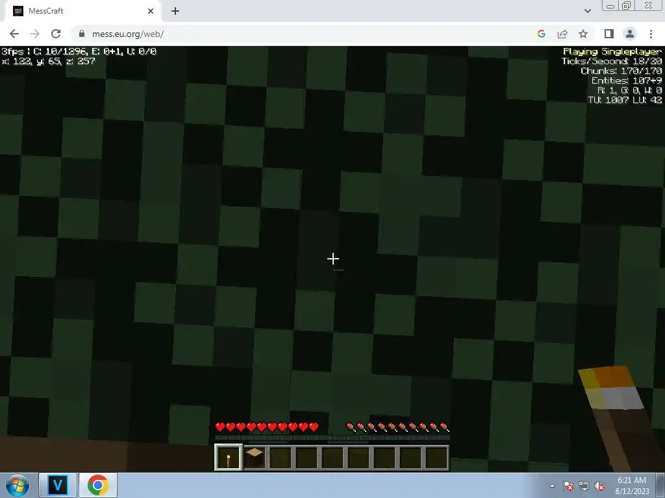Image resolution: width=665 pixels, height=498 pixels.
Task: Select the torch in hotbar slot one
Action: point(229,457)
